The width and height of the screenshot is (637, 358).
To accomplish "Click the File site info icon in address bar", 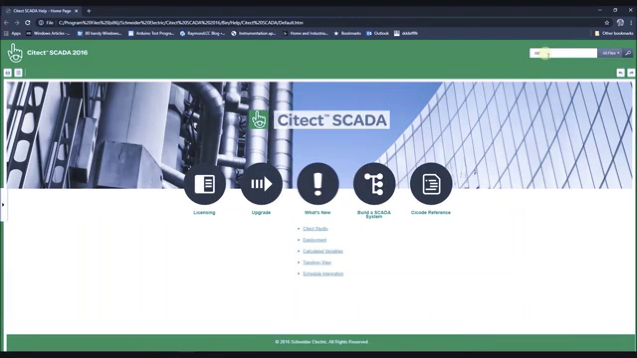I will pyautogui.click(x=45, y=22).
